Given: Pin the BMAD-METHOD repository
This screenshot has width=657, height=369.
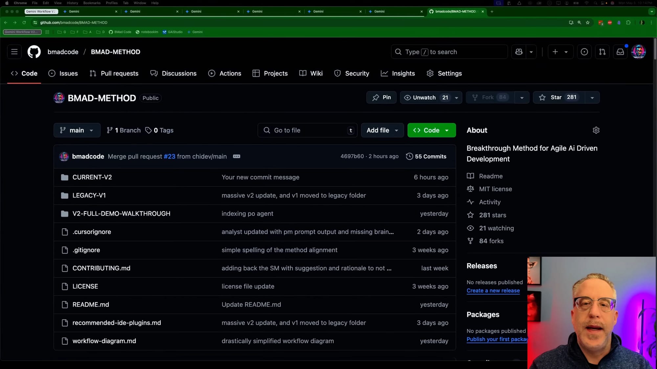Looking at the screenshot, I should 381,97.
